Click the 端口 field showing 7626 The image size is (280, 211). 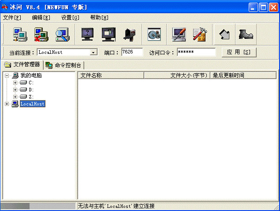coord(132,52)
